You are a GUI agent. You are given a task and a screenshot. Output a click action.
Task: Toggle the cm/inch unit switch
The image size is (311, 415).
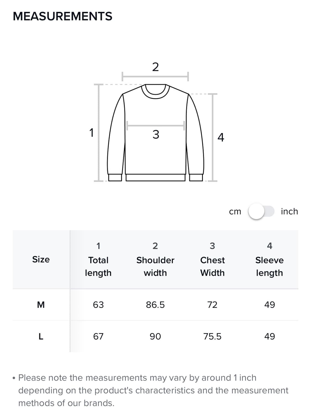point(261,211)
